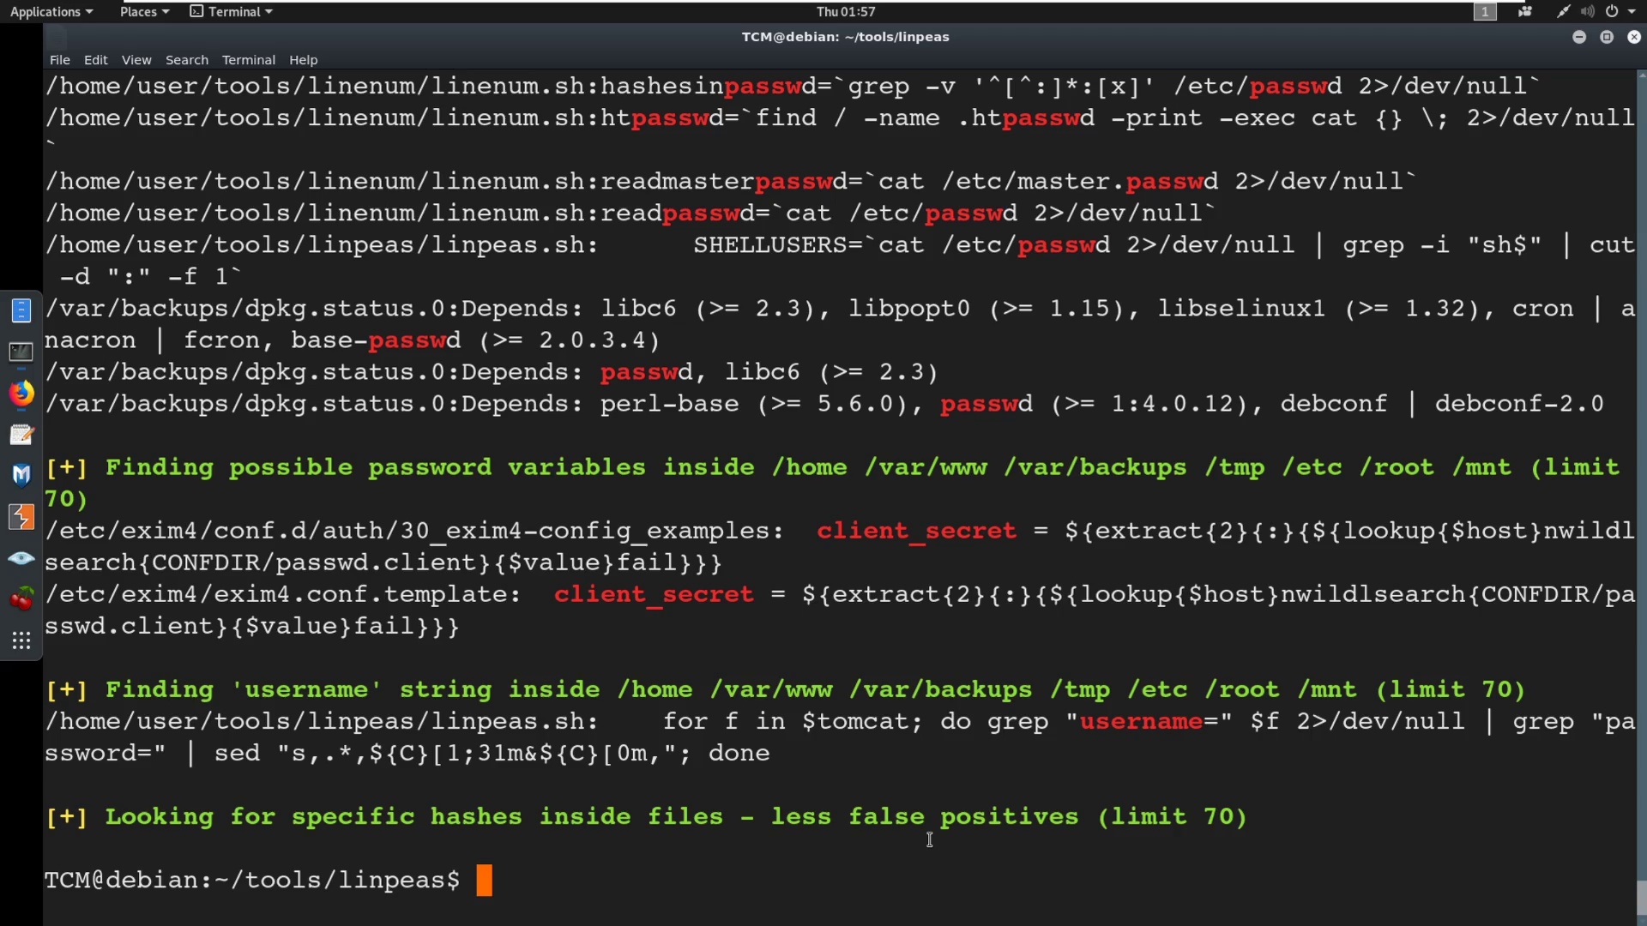
Task: Open the Terminal icon in the dock
Action: (x=21, y=352)
